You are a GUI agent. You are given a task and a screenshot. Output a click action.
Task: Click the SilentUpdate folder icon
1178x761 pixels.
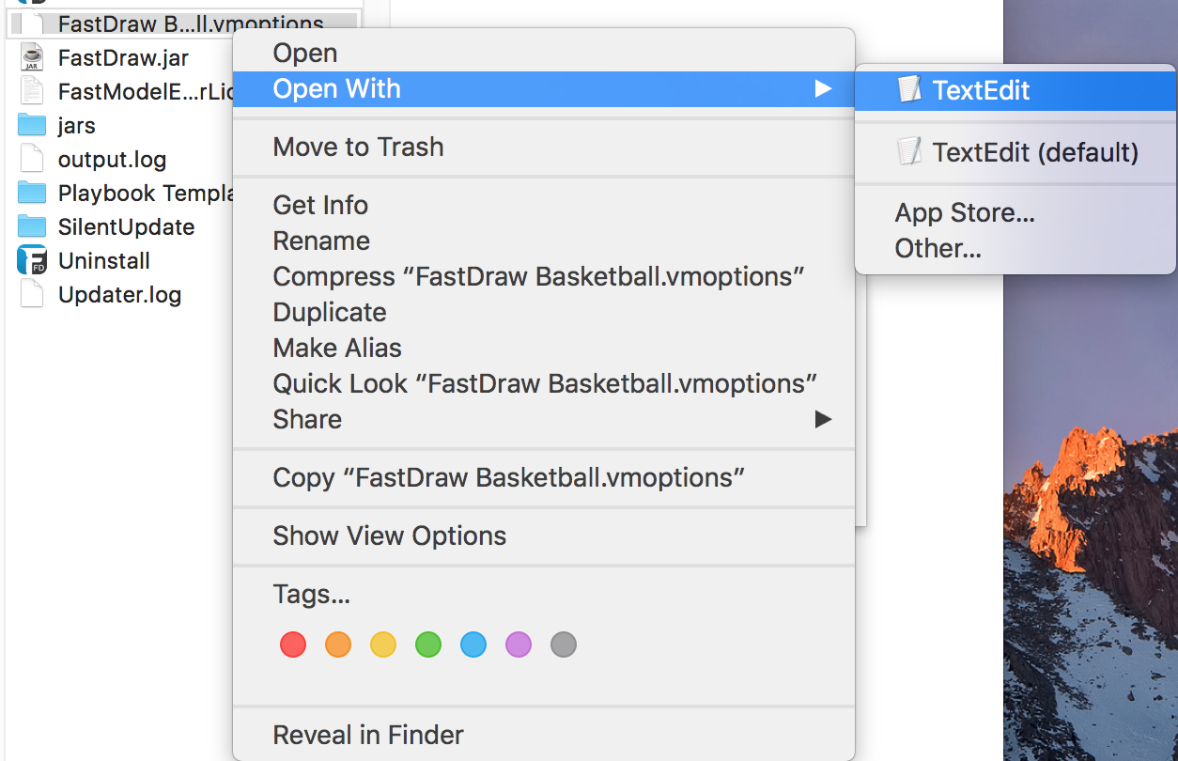(32, 226)
